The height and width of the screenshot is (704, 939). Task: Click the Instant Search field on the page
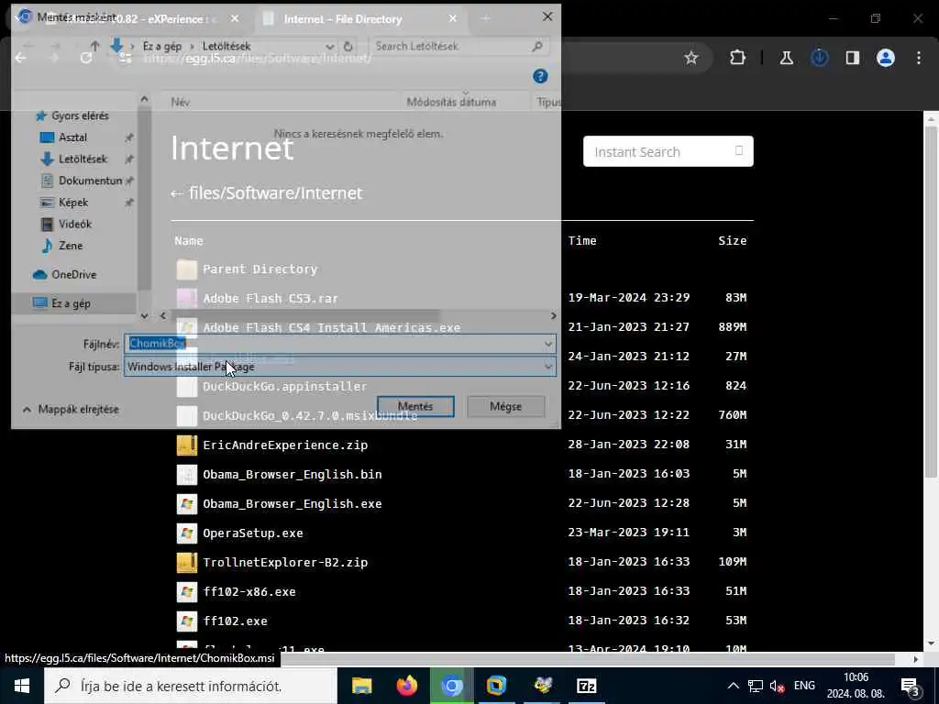668,151
